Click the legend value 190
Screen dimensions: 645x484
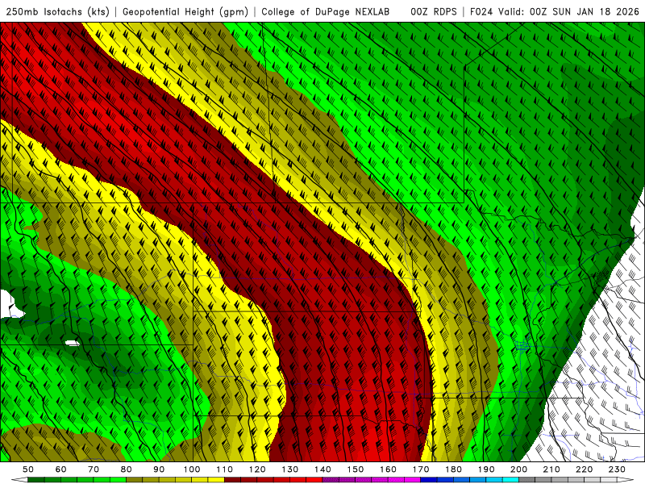[x=486, y=469]
